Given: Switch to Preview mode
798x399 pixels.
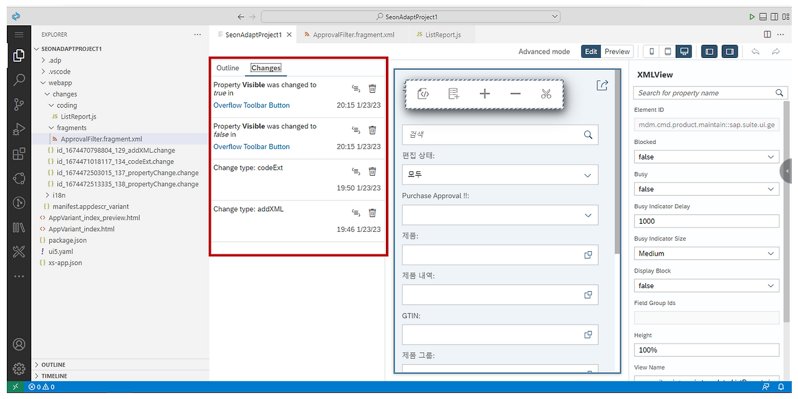Looking at the screenshot, I should pos(617,52).
